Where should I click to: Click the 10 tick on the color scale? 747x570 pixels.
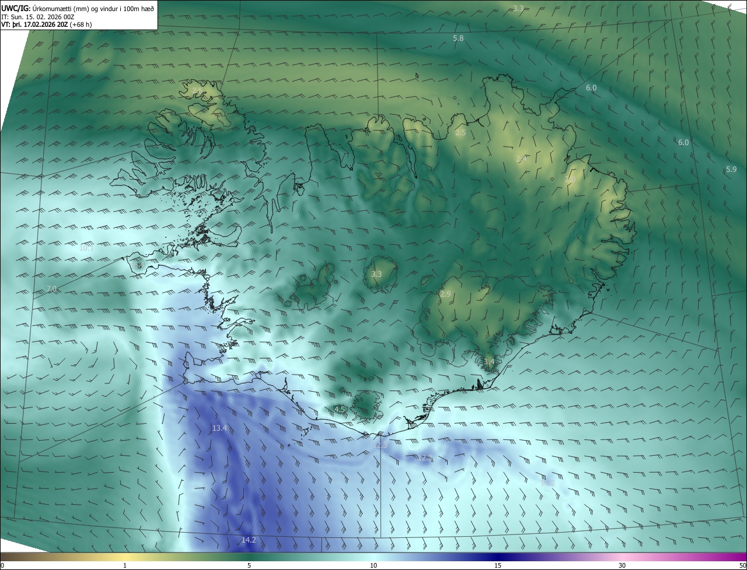373,565
